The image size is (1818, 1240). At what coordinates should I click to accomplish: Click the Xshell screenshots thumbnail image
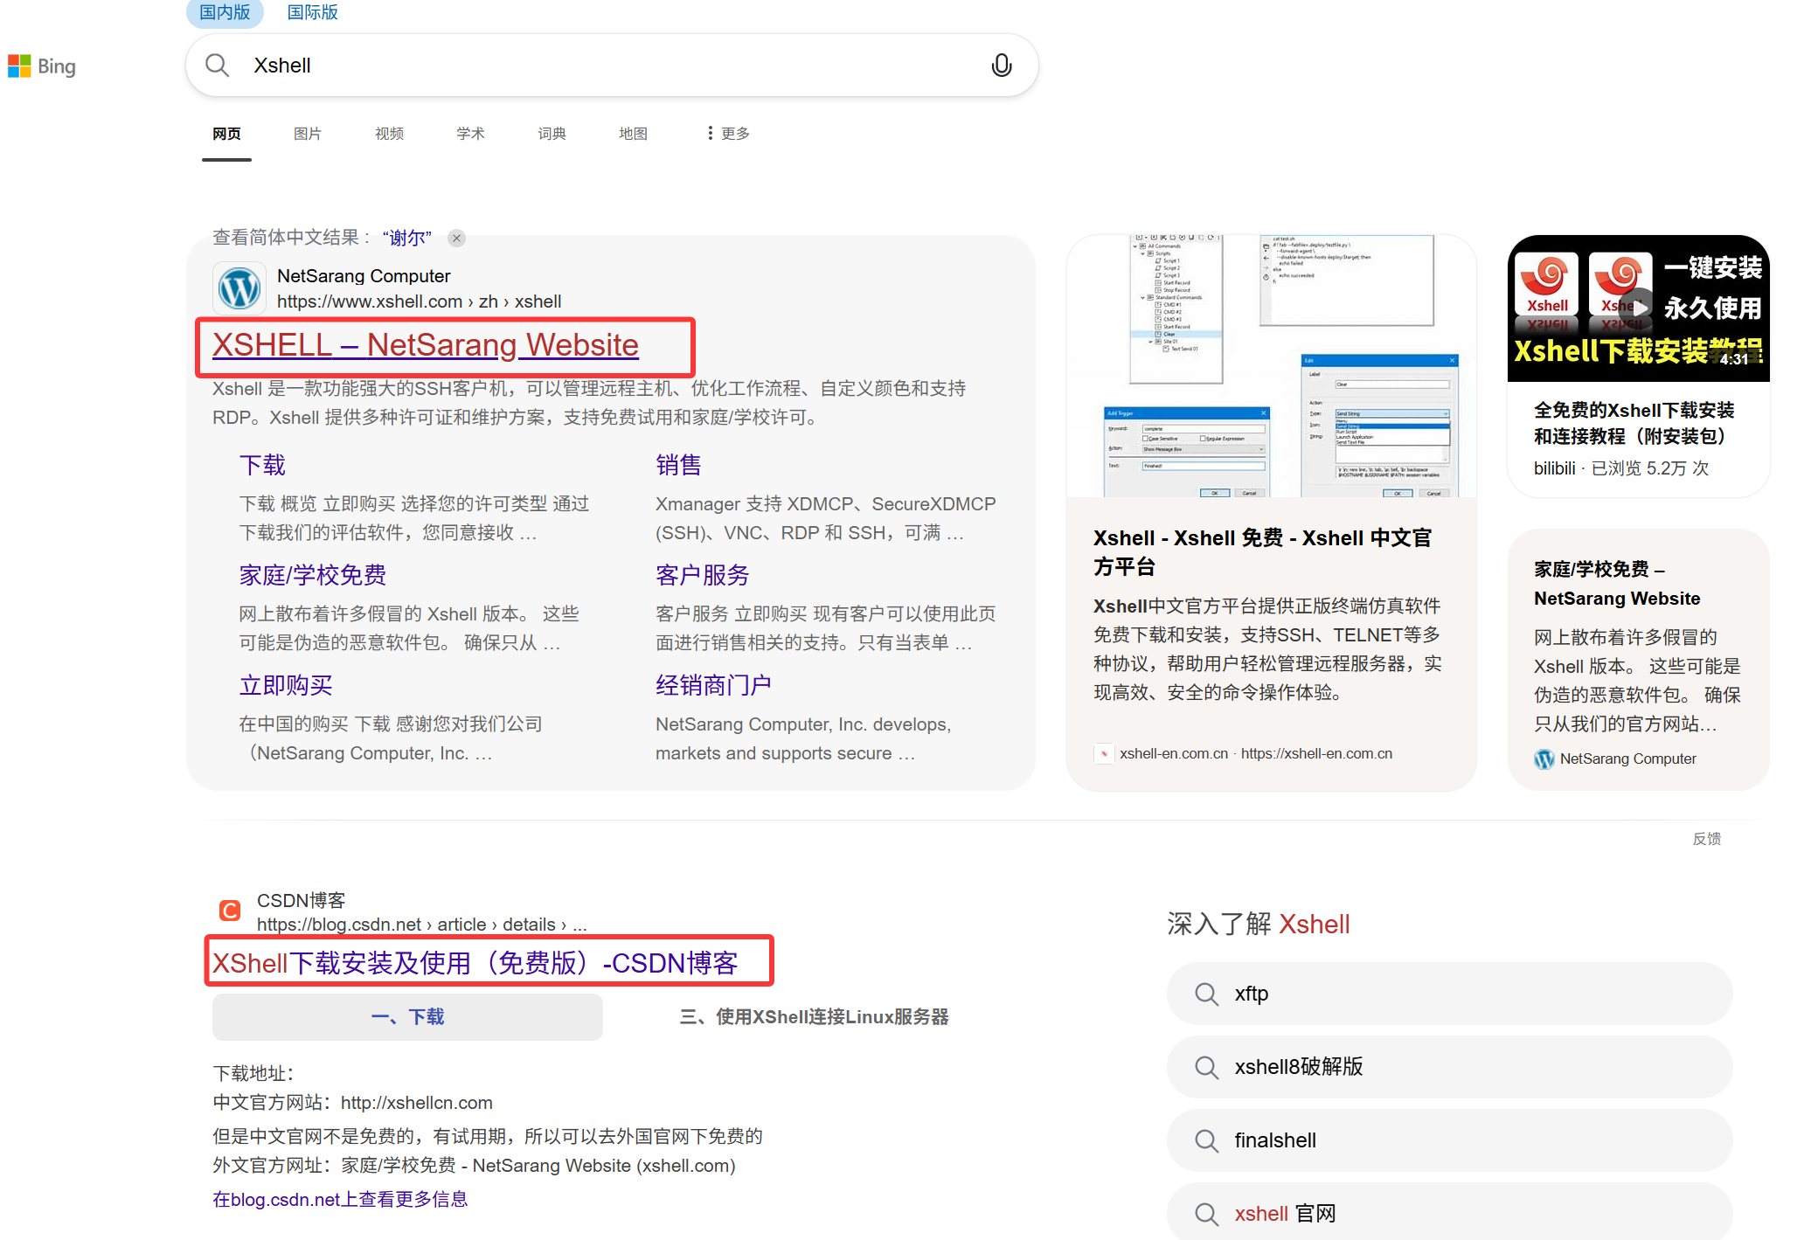(x=1272, y=366)
